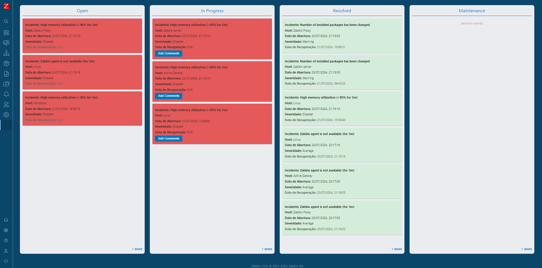The height and width of the screenshot is (268, 542).
Task: Select the Resolved column header
Action: pyautogui.click(x=342, y=11)
